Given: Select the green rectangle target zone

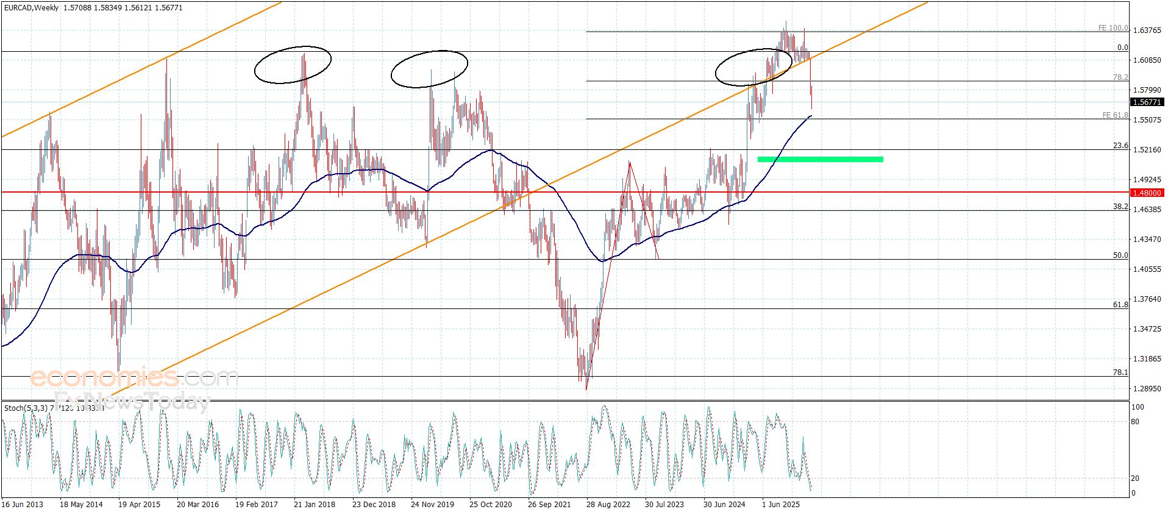Looking at the screenshot, I should pos(821,160).
